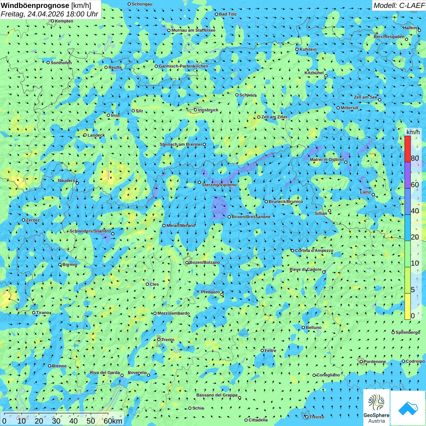Image resolution: width=426 pixels, height=426 pixels.
Task: Click the Murnau am Staffelsee label
Action: pyautogui.click(x=193, y=30)
